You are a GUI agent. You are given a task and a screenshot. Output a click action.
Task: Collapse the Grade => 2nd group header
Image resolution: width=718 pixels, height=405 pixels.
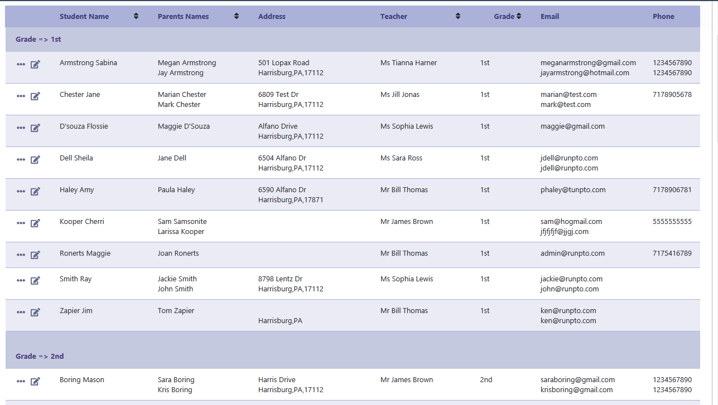[x=40, y=356]
